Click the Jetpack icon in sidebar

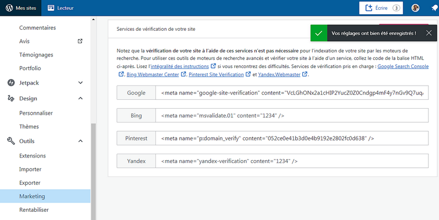[x=10, y=83]
